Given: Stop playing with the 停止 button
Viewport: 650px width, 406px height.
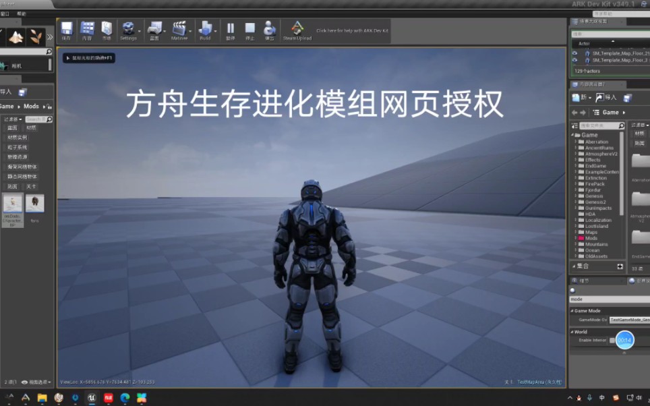Looking at the screenshot, I should pyautogui.click(x=250, y=30).
